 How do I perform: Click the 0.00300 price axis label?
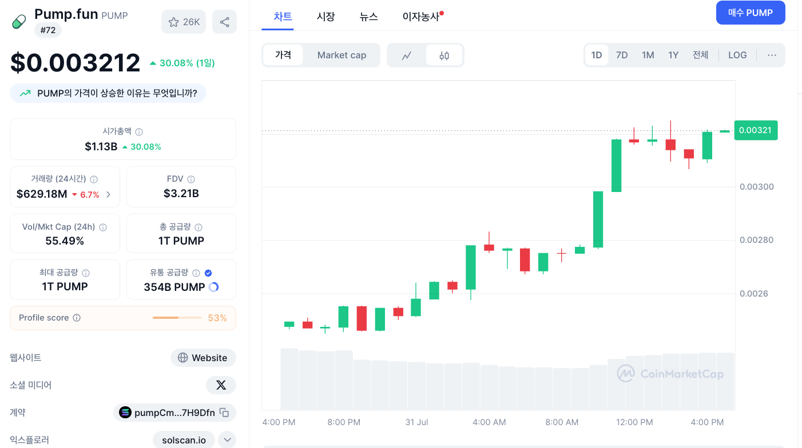[757, 187]
